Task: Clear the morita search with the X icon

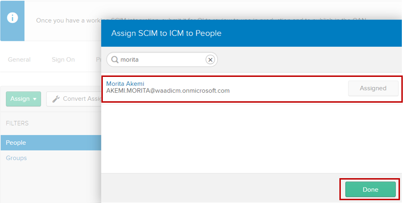Action: 210,60
